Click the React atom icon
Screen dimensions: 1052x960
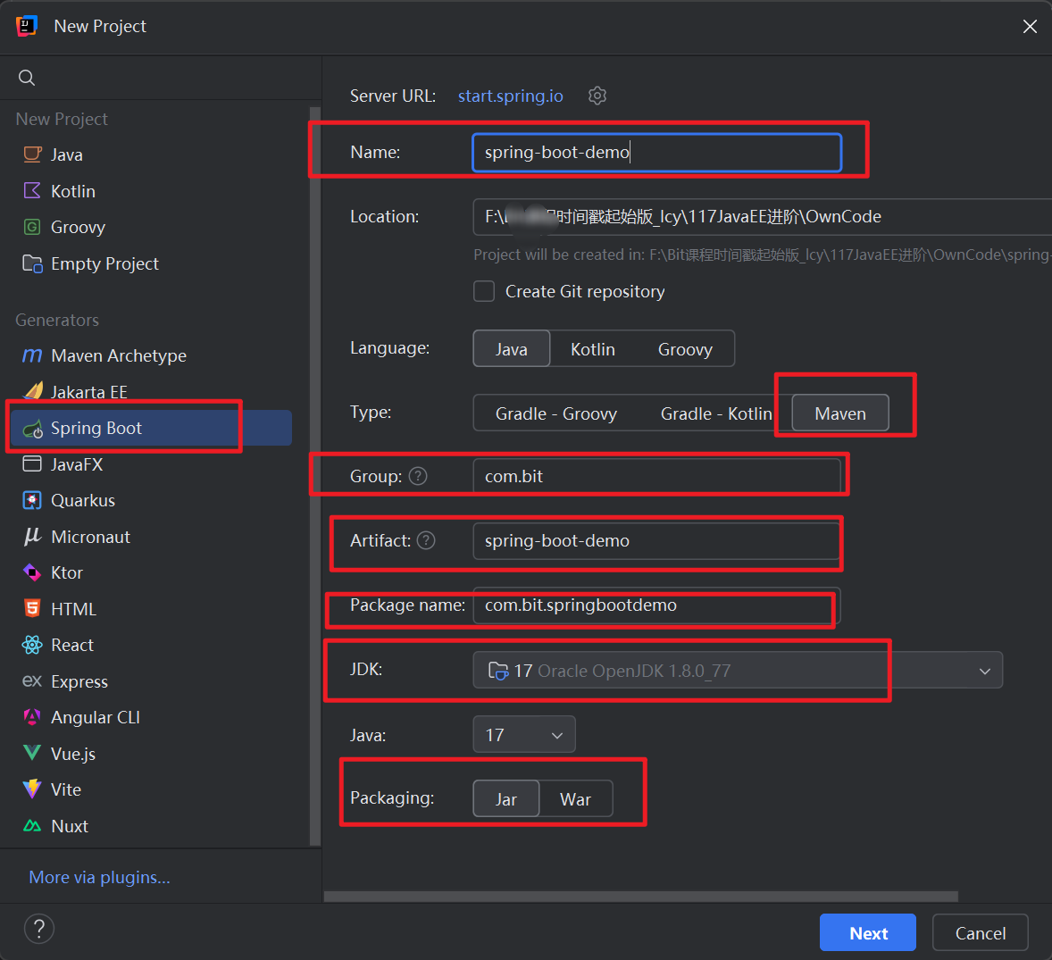tap(32, 645)
